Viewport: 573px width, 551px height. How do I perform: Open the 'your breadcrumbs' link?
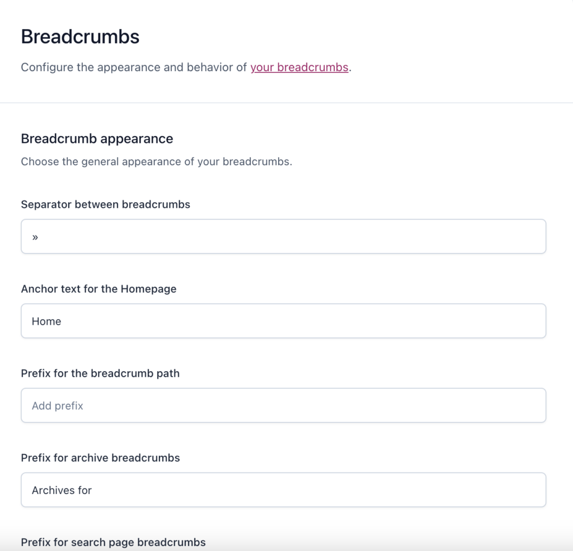pos(299,68)
